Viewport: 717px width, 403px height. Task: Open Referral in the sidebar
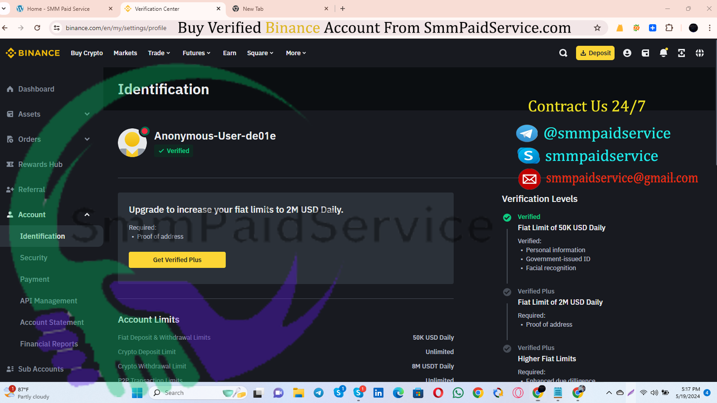tap(31, 190)
